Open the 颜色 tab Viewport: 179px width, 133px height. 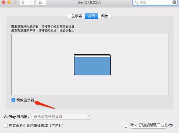(x=104, y=16)
